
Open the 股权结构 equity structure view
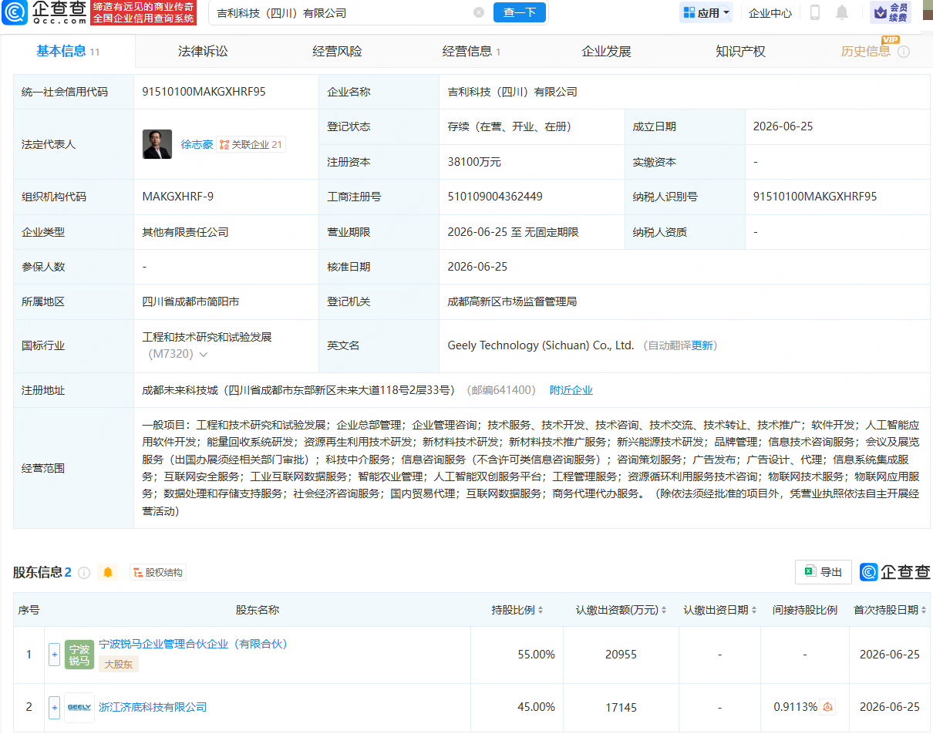point(158,572)
